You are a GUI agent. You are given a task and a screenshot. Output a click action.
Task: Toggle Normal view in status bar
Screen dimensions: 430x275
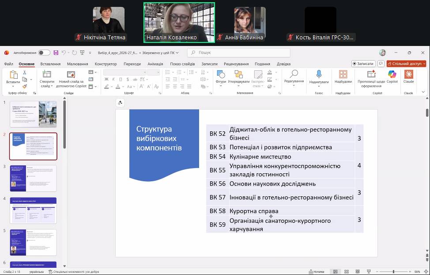335,271
